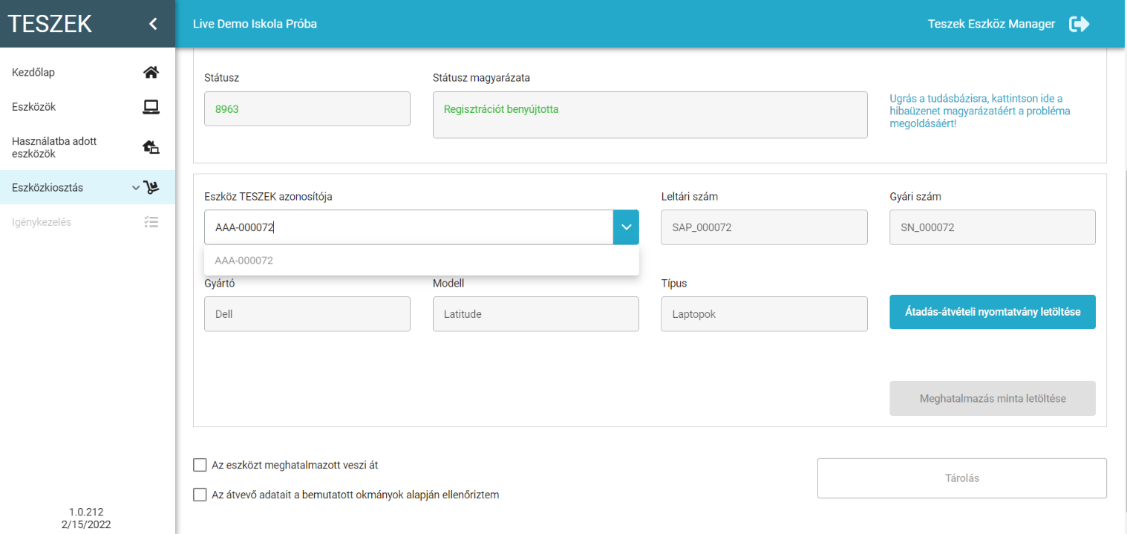Click Átadás-átvételi nyomtatvány letöltése button

(x=993, y=312)
